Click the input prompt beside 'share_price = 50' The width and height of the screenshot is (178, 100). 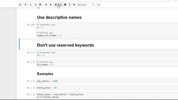(x=31, y=88)
